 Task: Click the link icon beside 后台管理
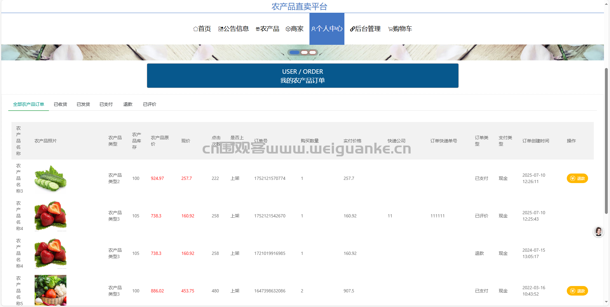click(x=352, y=29)
